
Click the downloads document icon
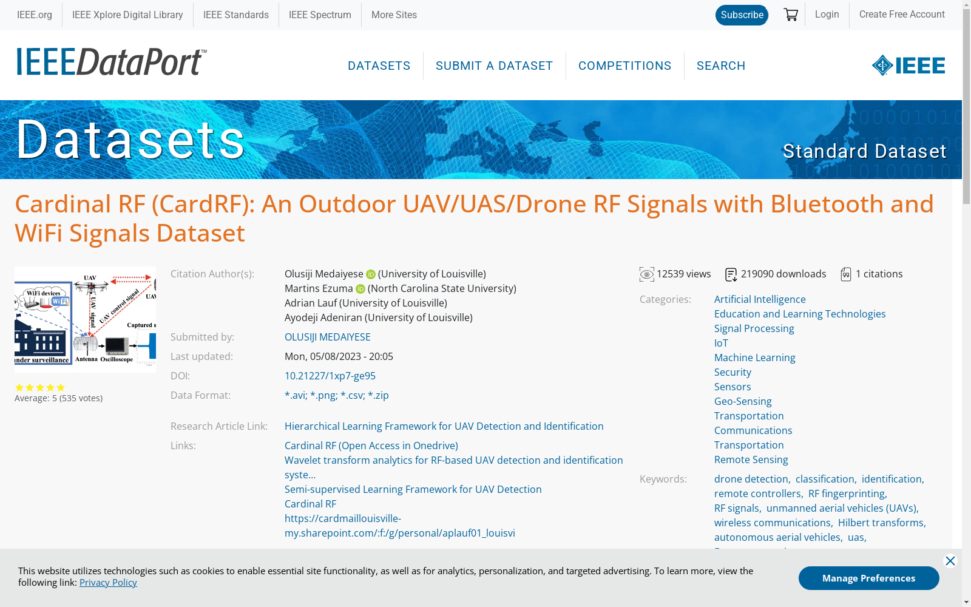tap(731, 274)
